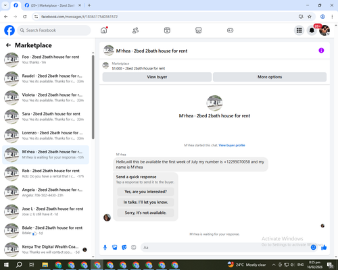The image size is (338, 270).
Task: Open Violeta's conversation in the list
Action: tap(46, 98)
